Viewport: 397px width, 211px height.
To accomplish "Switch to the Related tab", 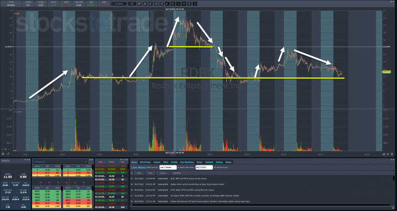I will coord(209,162).
